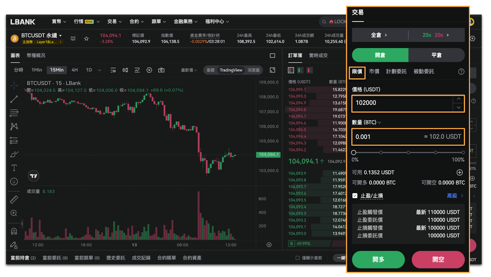Click the chart screenshot camera icon
The height and width of the screenshot is (277, 491).
click(161, 70)
